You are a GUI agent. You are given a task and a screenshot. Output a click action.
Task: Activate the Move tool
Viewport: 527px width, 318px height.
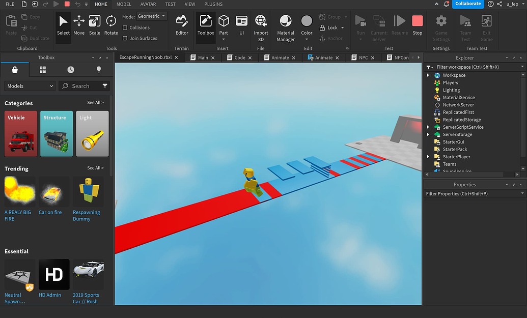pos(79,25)
